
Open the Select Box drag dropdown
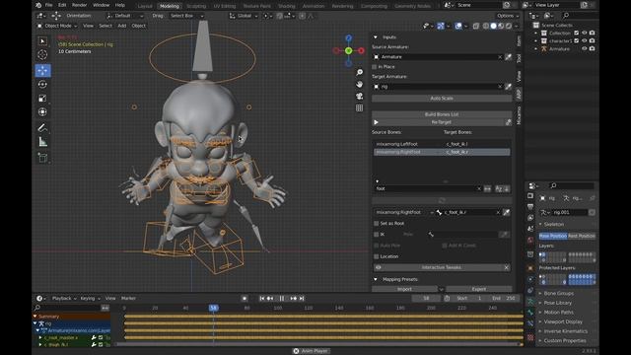tap(186, 16)
